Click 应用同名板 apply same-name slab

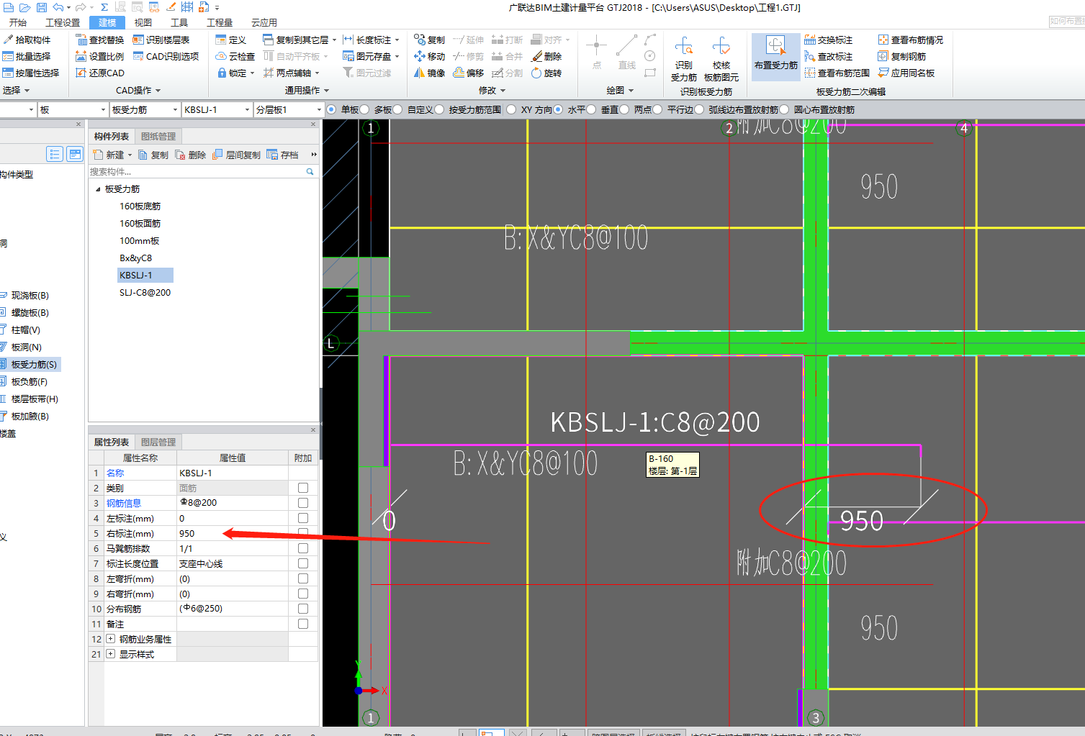pyautogui.click(x=906, y=73)
